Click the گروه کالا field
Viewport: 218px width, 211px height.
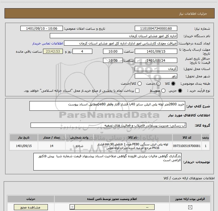[x=108, y=125]
